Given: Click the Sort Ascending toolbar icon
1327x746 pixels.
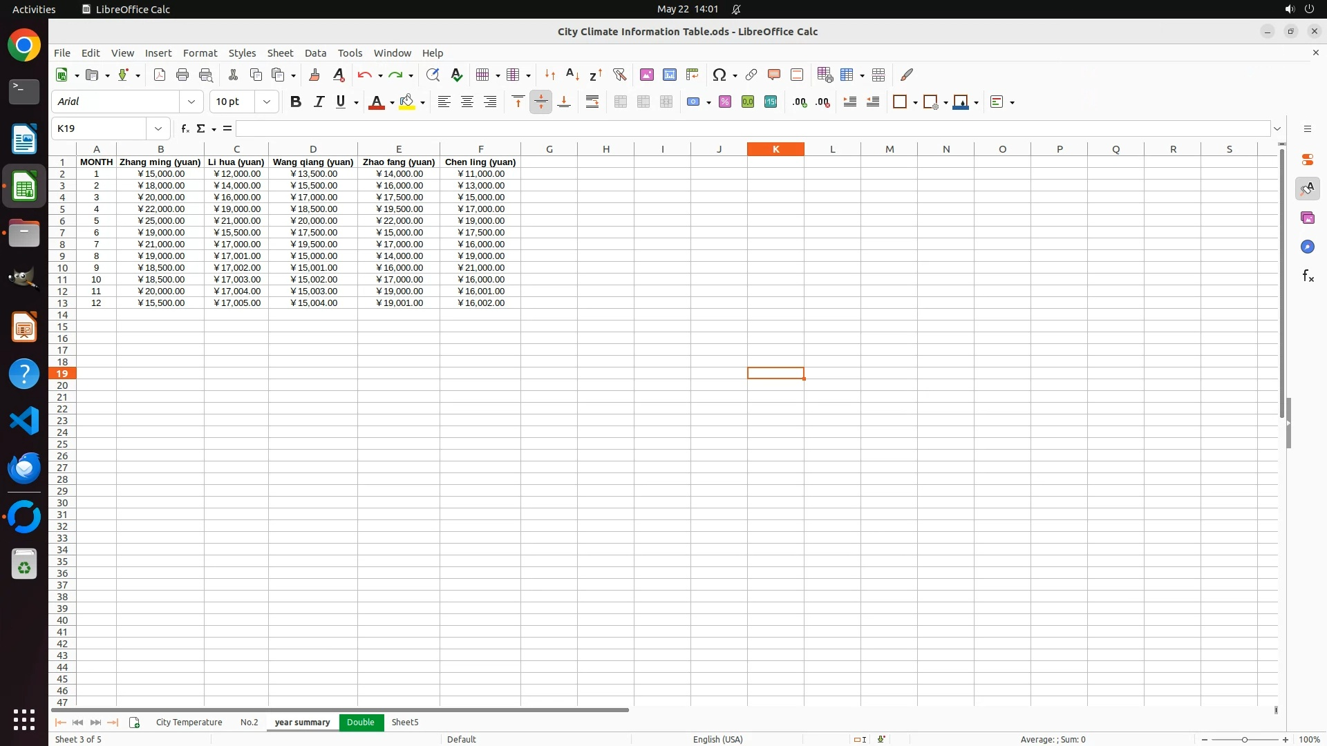Looking at the screenshot, I should click(x=572, y=75).
